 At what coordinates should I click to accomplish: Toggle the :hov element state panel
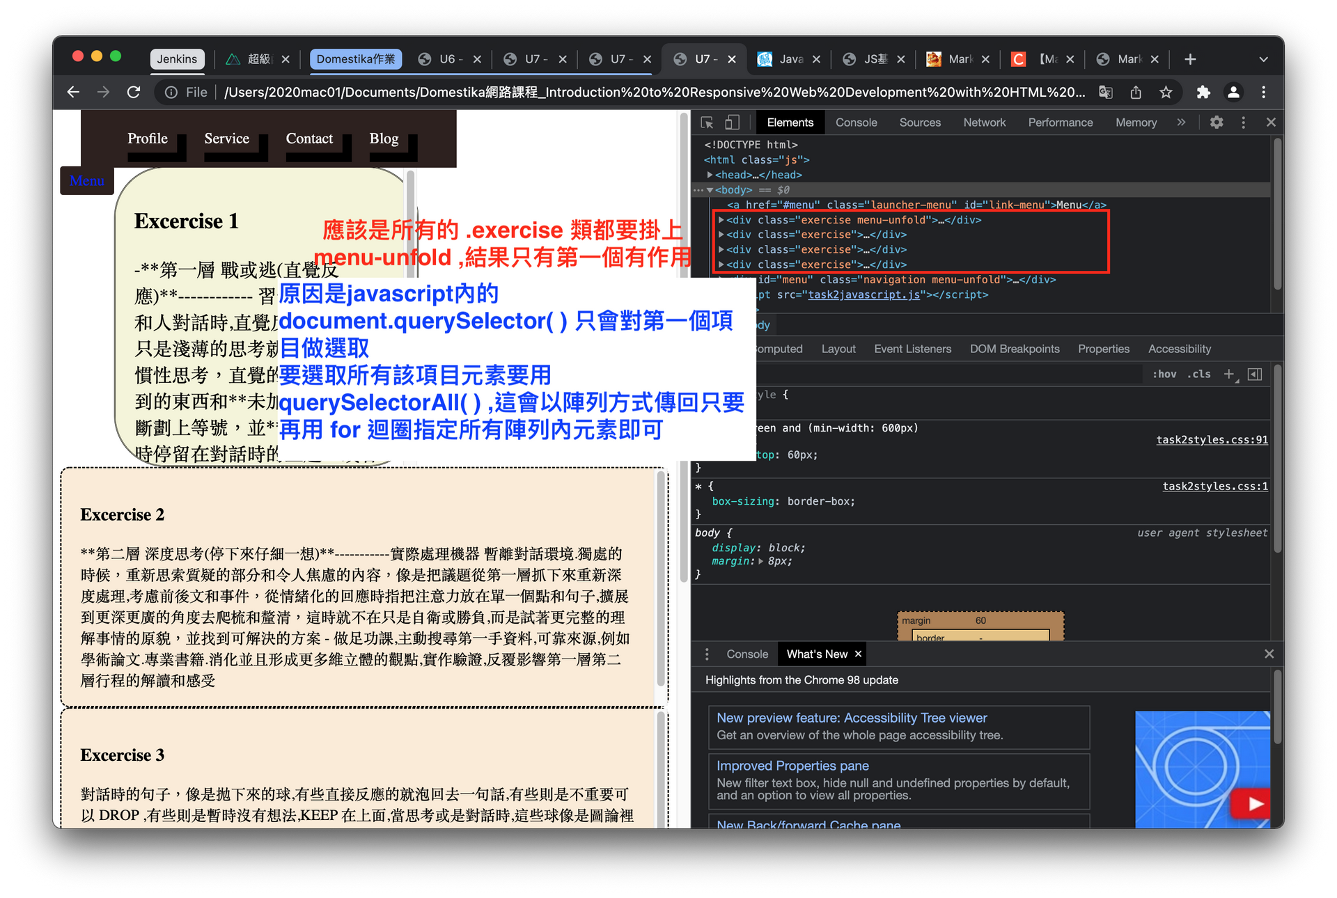tap(1164, 375)
